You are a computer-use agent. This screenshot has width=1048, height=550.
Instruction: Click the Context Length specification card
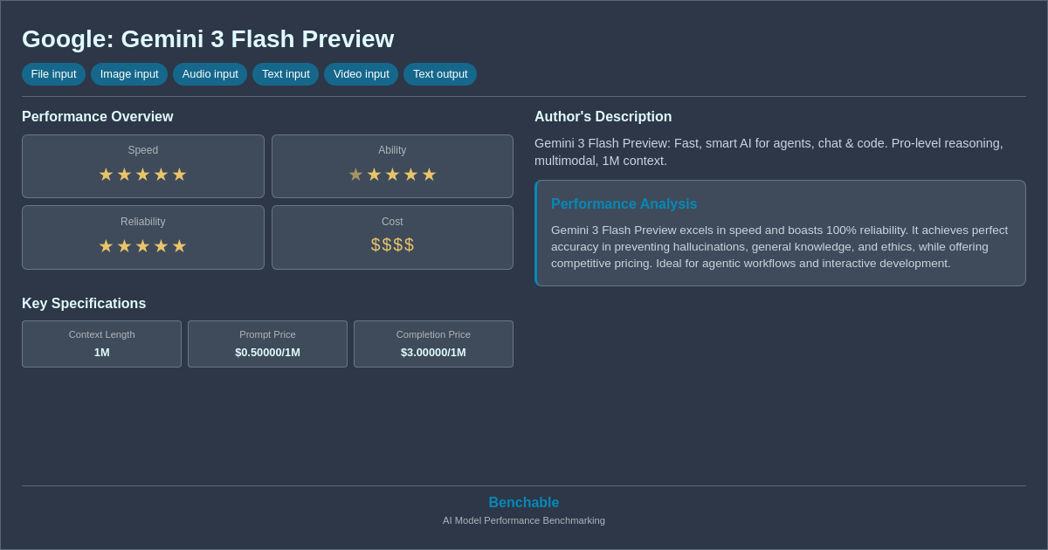[101, 343]
